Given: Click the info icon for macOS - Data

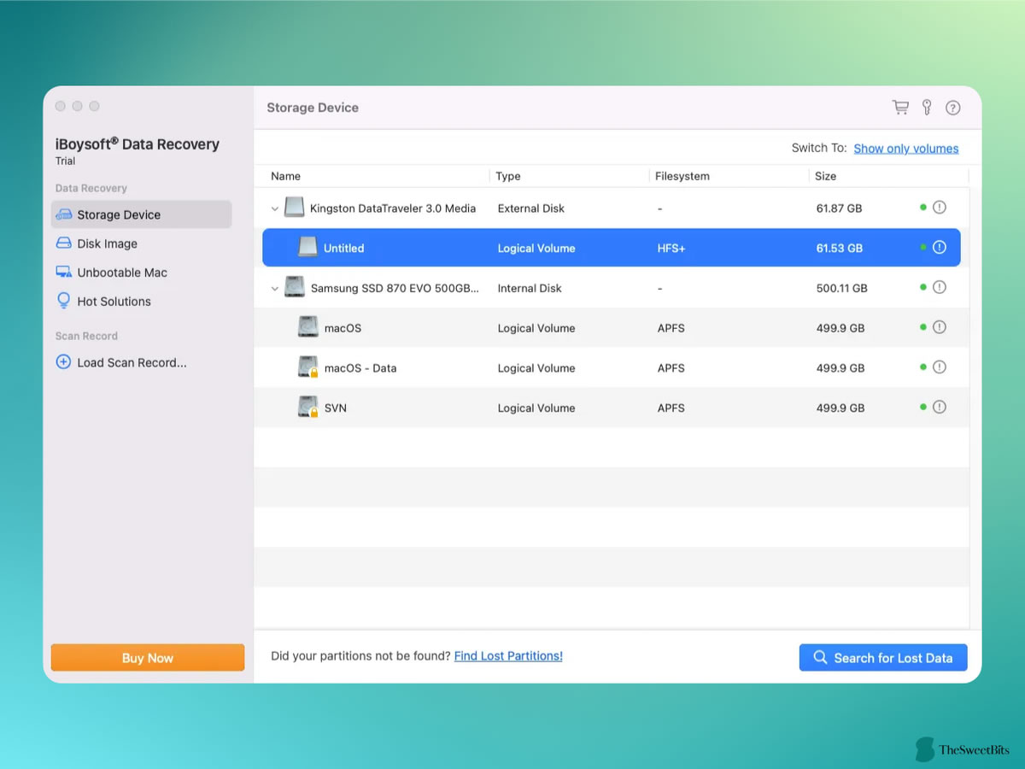Looking at the screenshot, I should (940, 367).
